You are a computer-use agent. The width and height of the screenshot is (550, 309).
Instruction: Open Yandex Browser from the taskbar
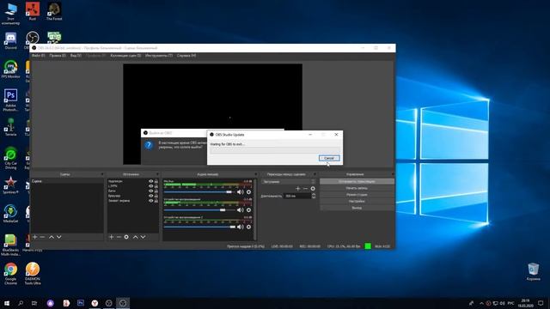tap(95, 303)
